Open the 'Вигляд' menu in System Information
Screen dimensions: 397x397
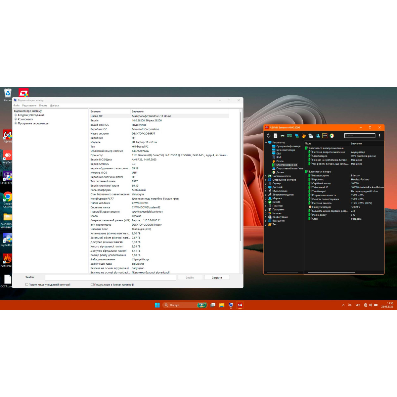pyautogui.click(x=43, y=106)
